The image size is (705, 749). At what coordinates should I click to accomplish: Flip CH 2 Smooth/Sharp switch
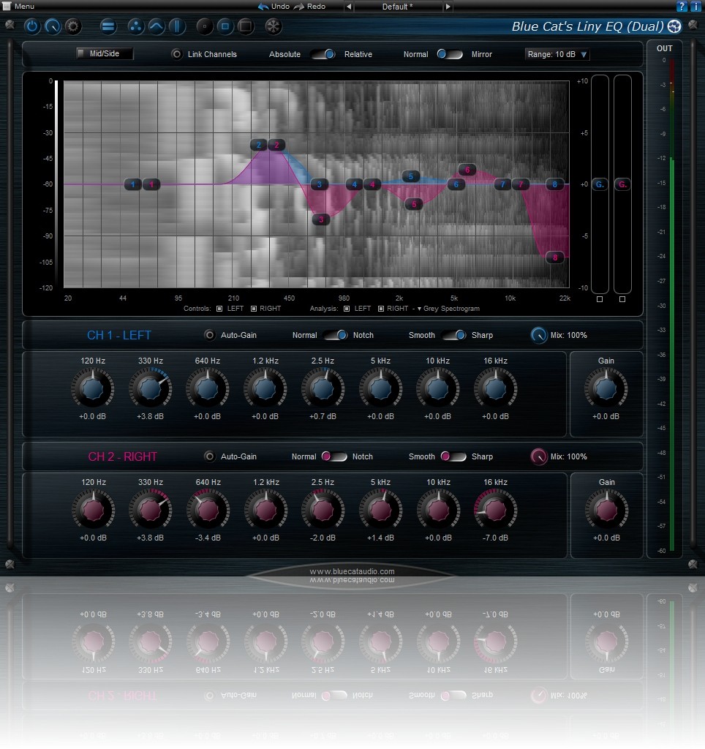453,456
